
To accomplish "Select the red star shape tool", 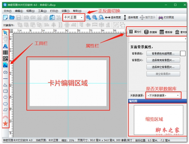I will tap(5, 124).
